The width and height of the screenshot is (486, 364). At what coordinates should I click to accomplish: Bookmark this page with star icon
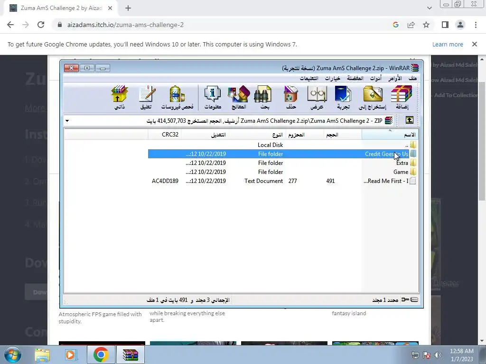pos(426,25)
